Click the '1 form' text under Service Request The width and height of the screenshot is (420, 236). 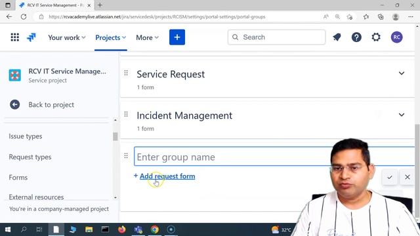click(146, 87)
